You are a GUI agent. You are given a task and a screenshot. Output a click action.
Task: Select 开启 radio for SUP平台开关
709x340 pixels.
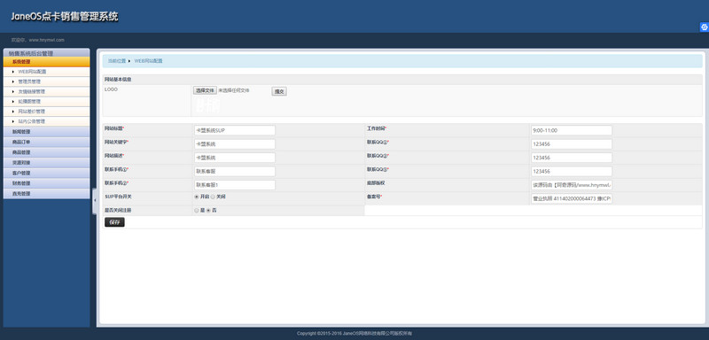(x=197, y=197)
